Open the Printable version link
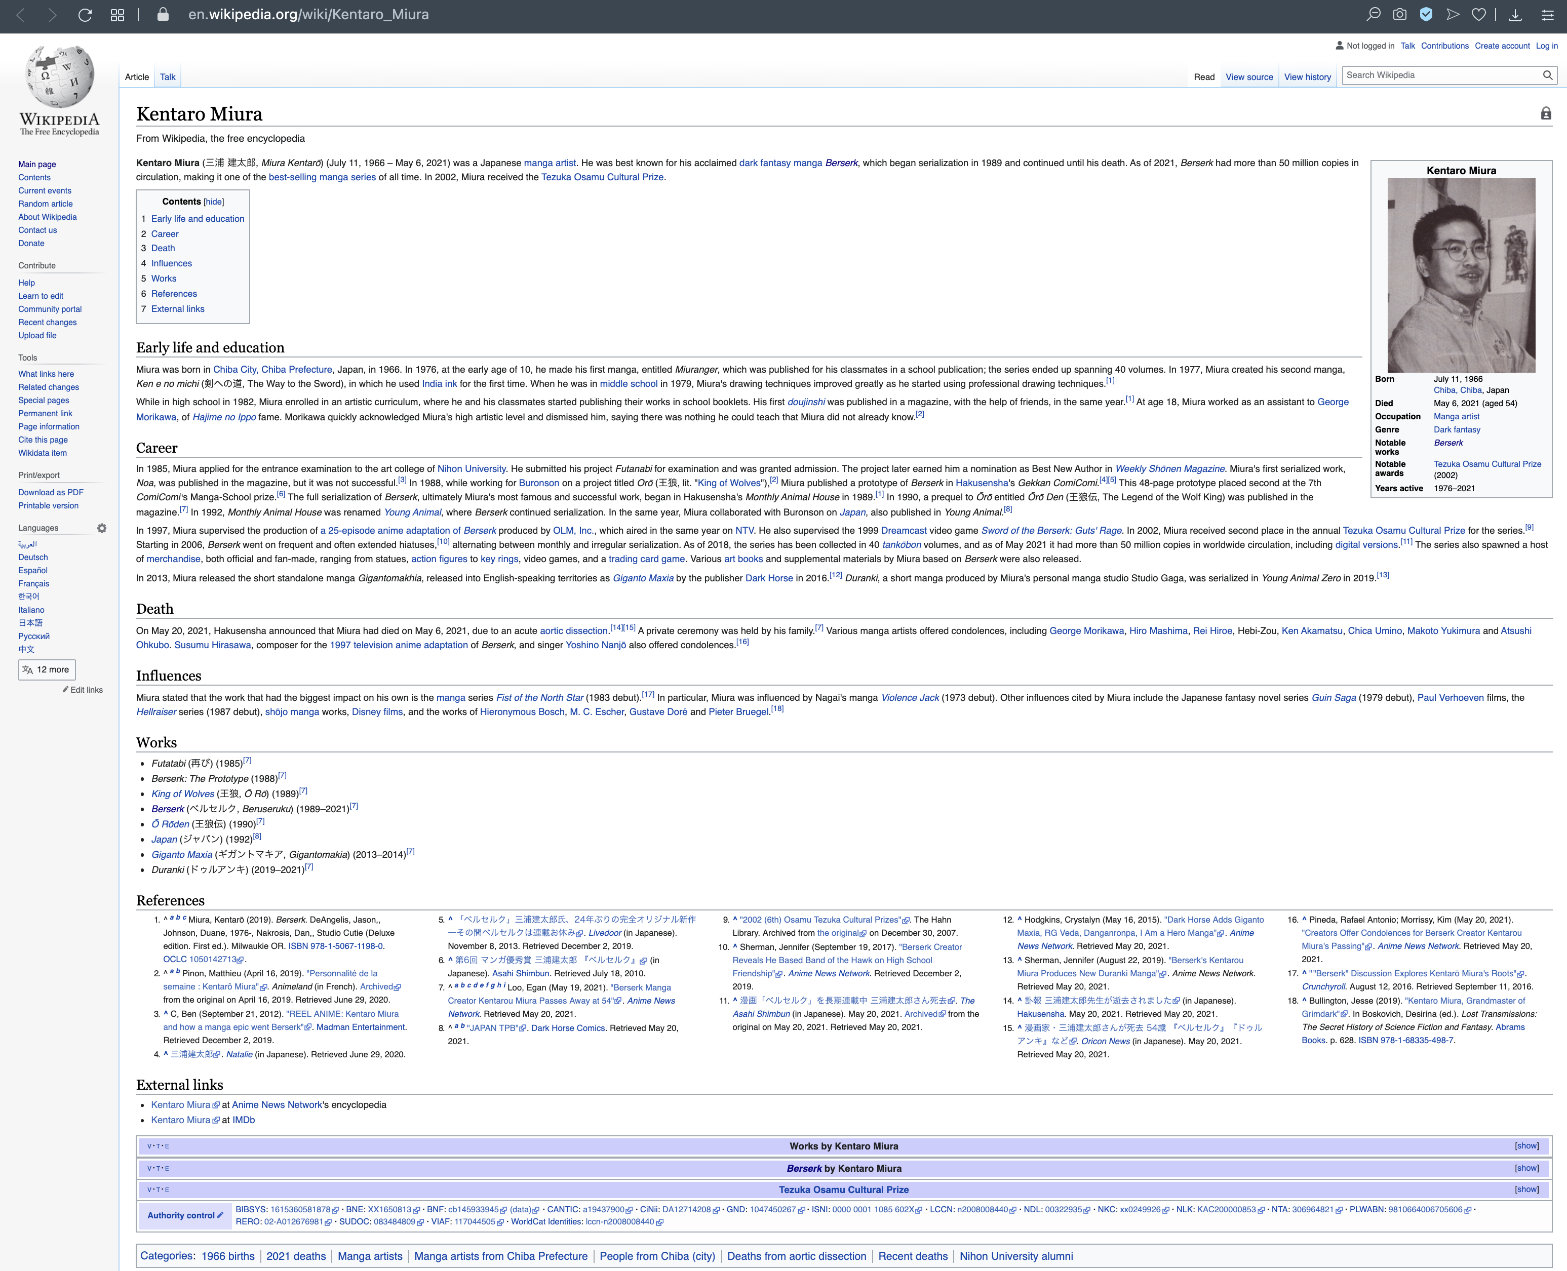1567x1271 pixels. [x=48, y=505]
